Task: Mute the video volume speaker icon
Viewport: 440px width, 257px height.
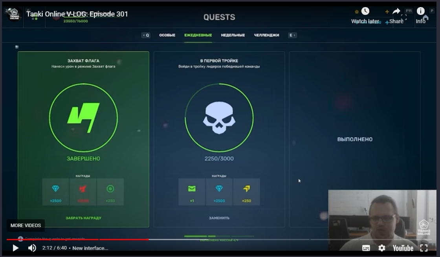Action: 32,248
